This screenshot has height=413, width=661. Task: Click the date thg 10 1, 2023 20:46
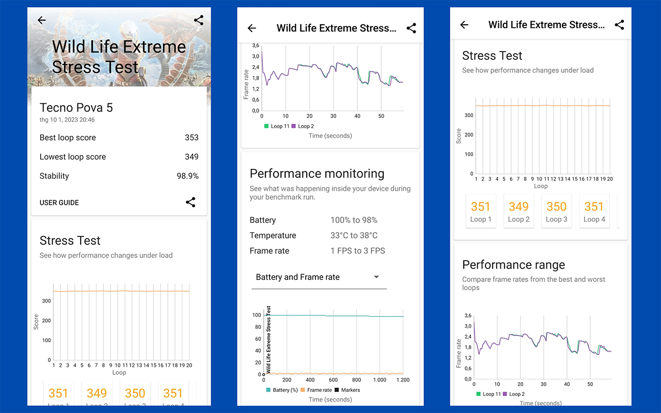coord(67,120)
